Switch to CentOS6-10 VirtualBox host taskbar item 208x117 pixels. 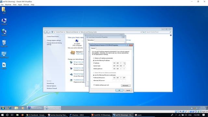point(101,115)
